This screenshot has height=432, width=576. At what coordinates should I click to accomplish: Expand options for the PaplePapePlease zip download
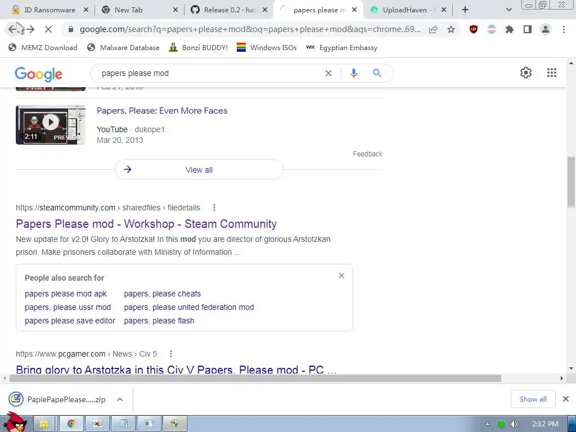point(120,399)
